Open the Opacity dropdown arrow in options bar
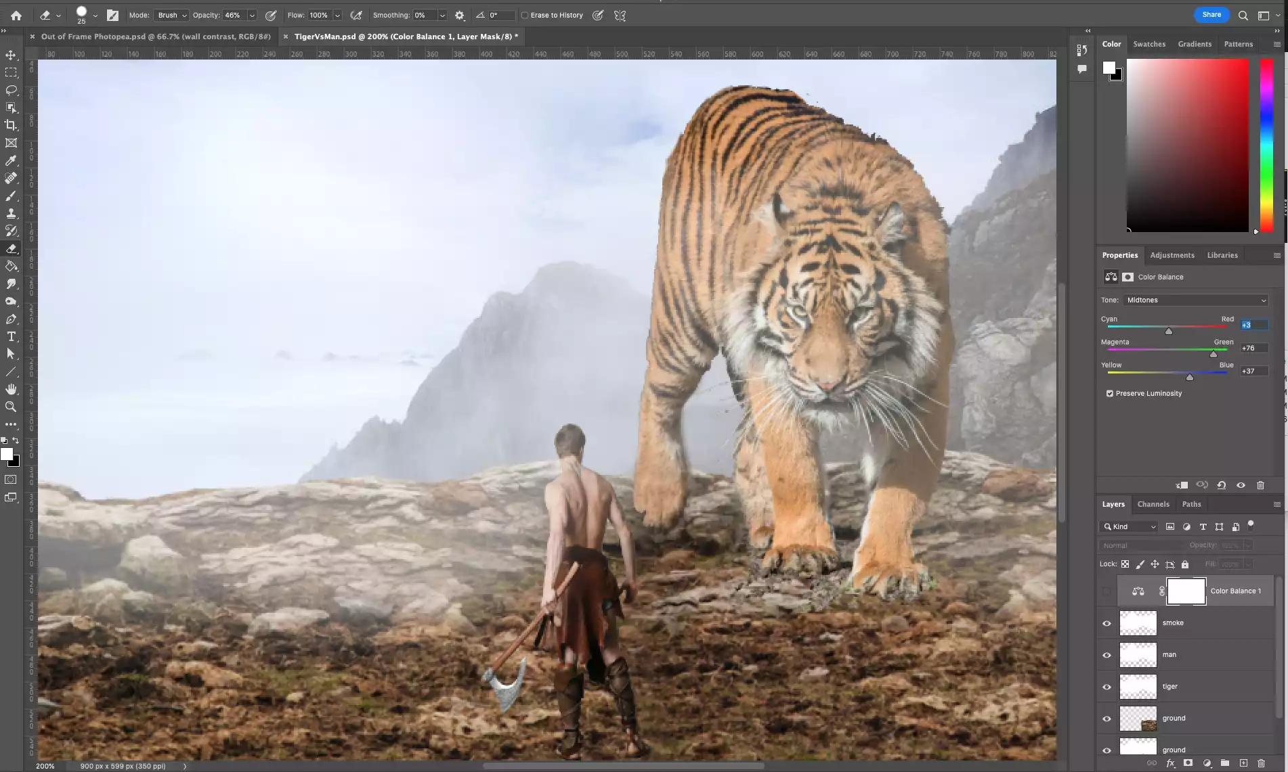This screenshot has height=772, width=1288. [252, 15]
